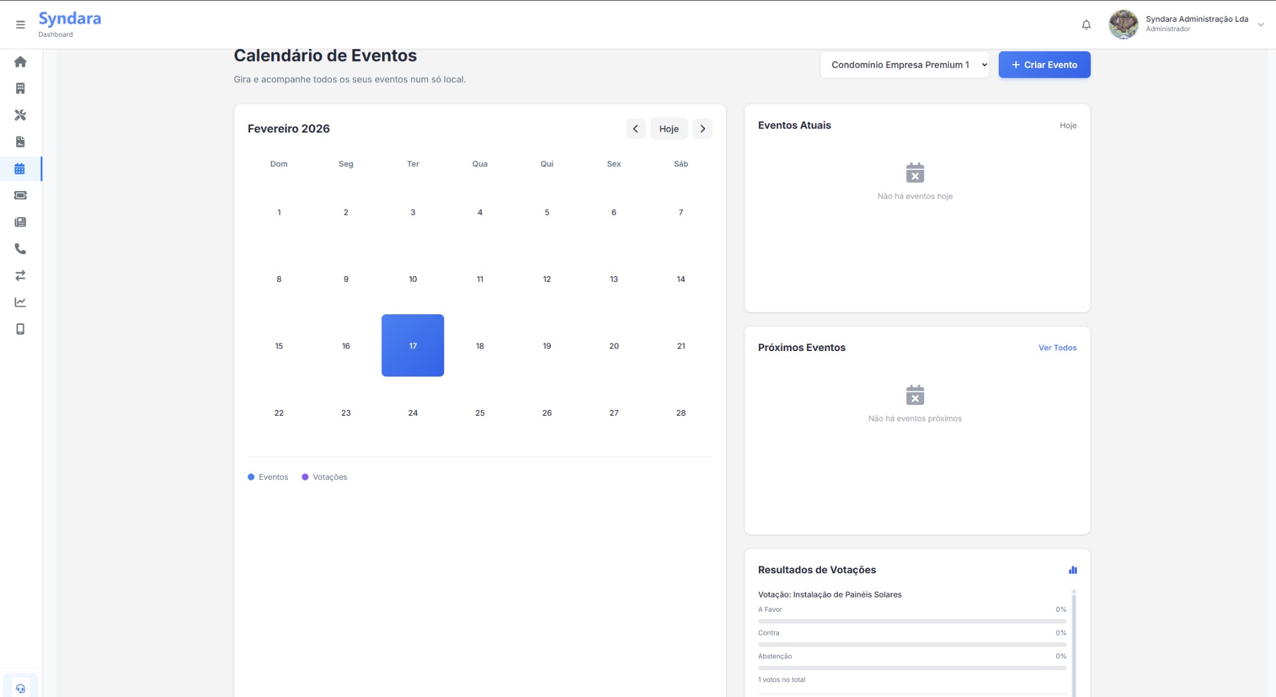Click the Hoje button in the calendar
The width and height of the screenshot is (1276, 697).
pyautogui.click(x=669, y=128)
